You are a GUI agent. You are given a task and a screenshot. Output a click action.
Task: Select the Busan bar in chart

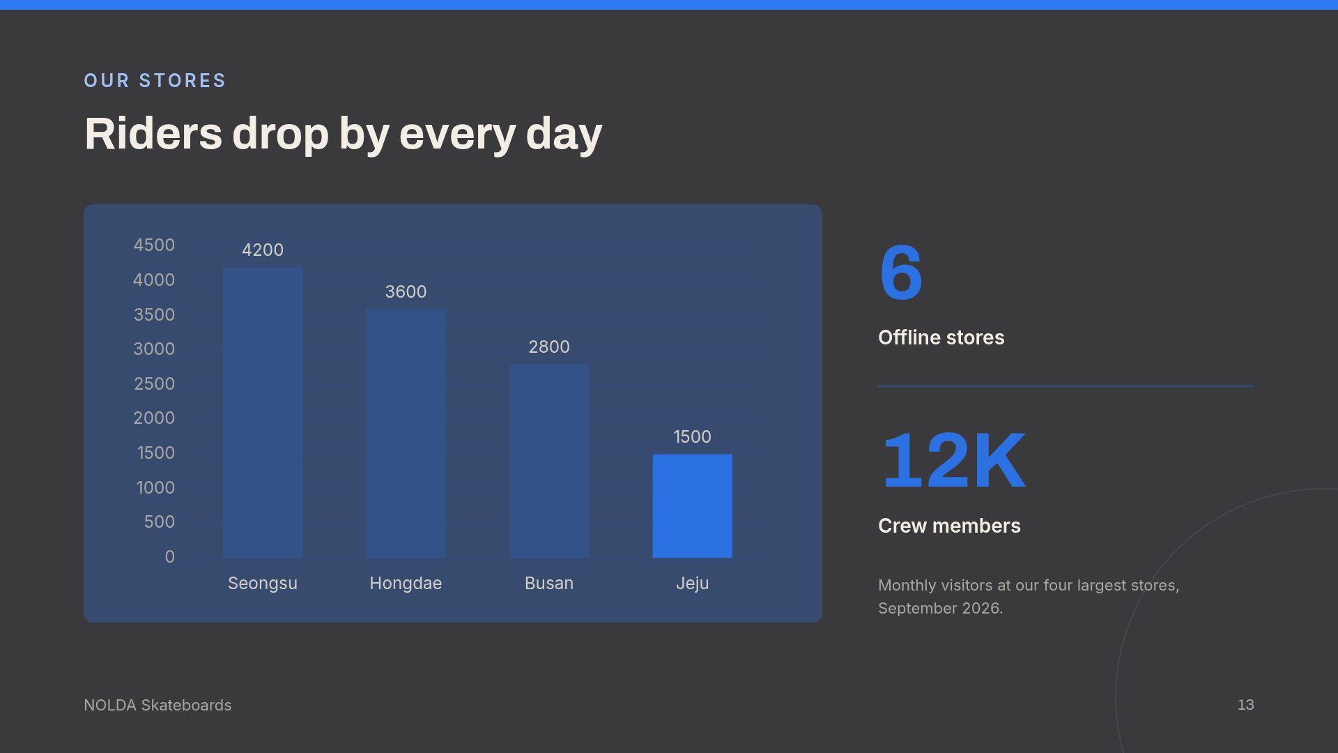[x=549, y=461]
